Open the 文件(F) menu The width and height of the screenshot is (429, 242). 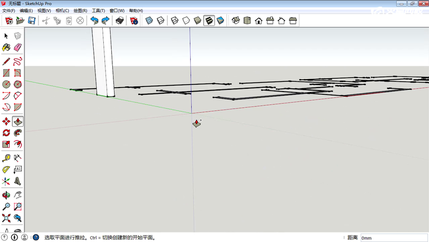tap(8, 11)
